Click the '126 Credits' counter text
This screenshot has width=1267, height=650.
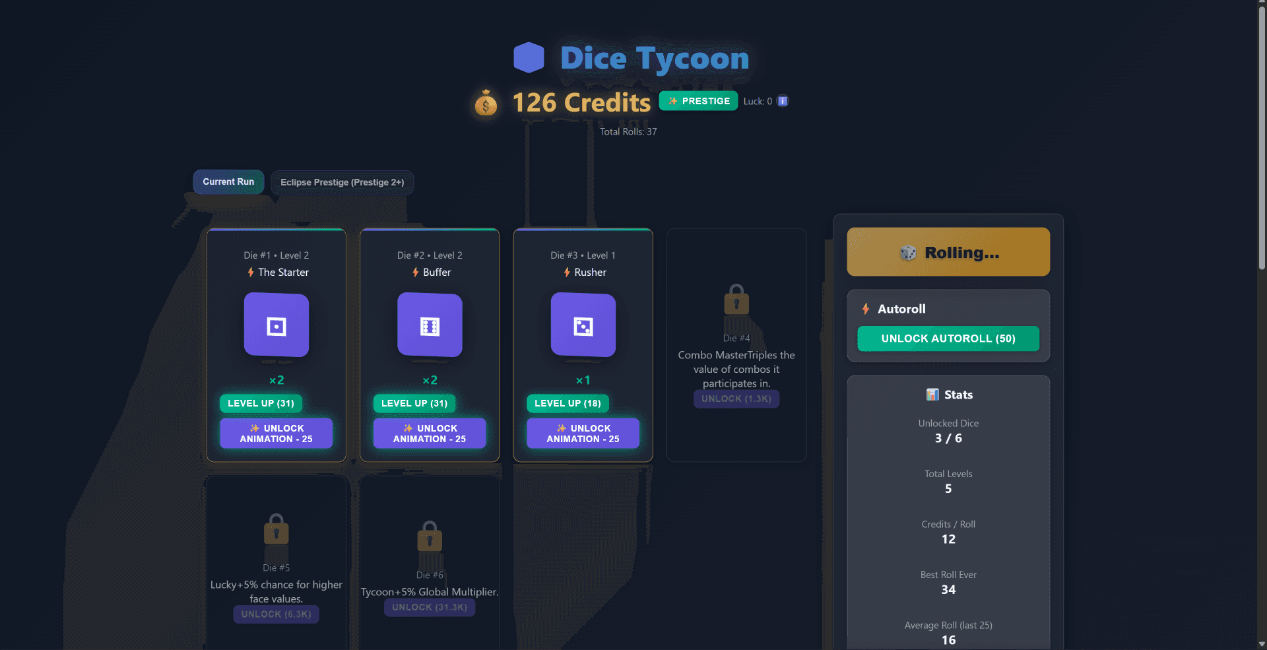pyautogui.click(x=581, y=102)
